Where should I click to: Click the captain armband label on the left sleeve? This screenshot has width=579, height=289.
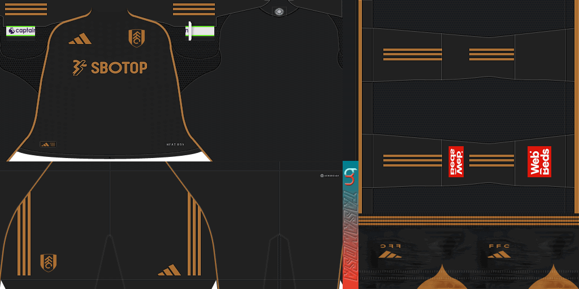[21, 31]
